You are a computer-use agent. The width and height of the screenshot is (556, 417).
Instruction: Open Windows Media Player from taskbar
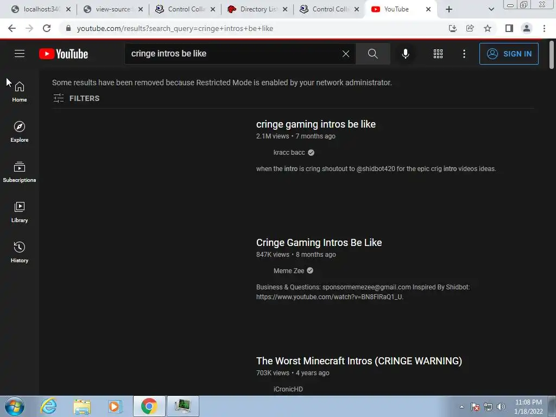pyautogui.click(x=115, y=406)
